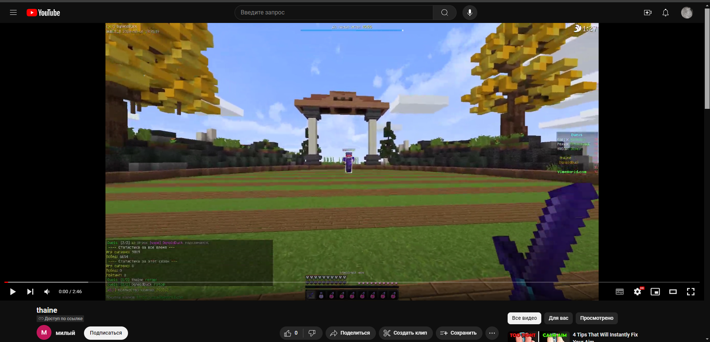This screenshot has width=710, height=342.
Task: Open channel name милый
Action: click(x=65, y=333)
